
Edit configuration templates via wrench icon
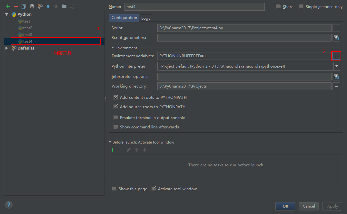pyautogui.click(x=39, y=6)
